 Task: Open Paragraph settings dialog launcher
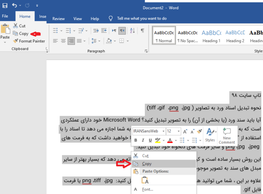[146, 51]
